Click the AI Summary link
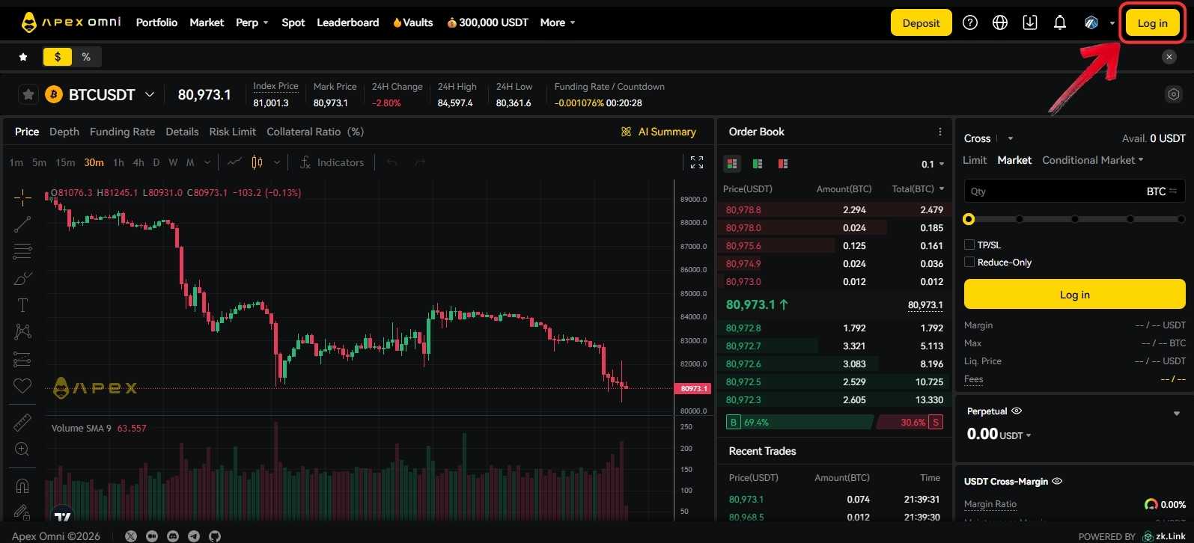Image resolution: width=1194 pixels, height=543 pixels. click(659, 132)
